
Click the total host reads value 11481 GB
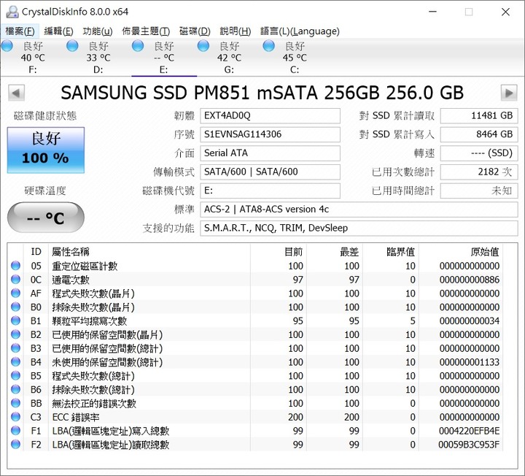click(x=479, y=115)
